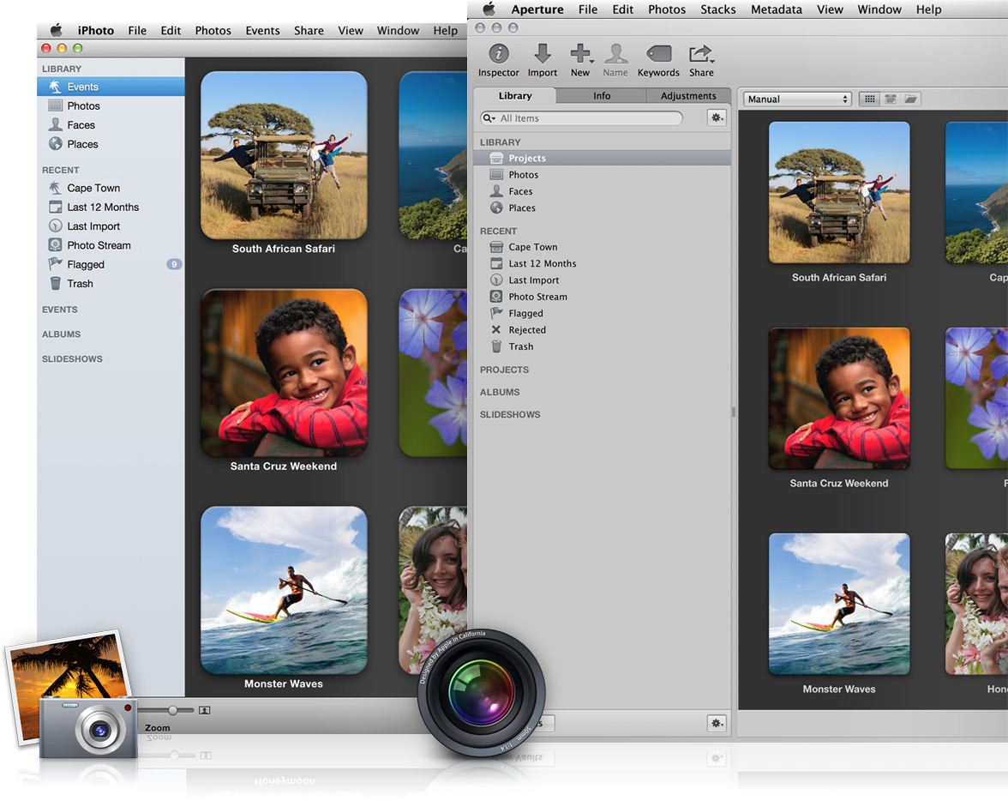Click the Import arrow icon in Aperture
This screenshot has height=801, width=1008.
coord(542,54)
